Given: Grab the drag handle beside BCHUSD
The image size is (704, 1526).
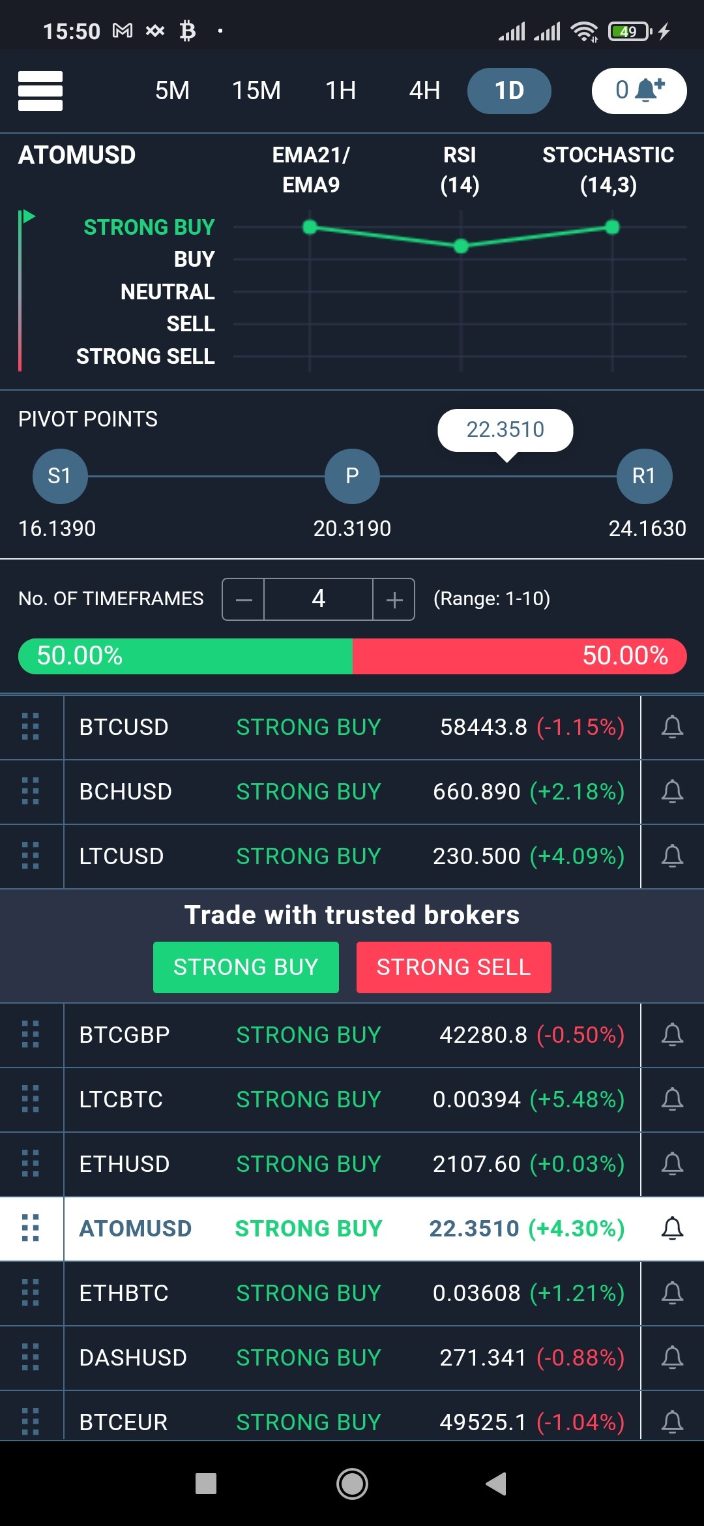Looking at the screenshot, I should 31,791.
